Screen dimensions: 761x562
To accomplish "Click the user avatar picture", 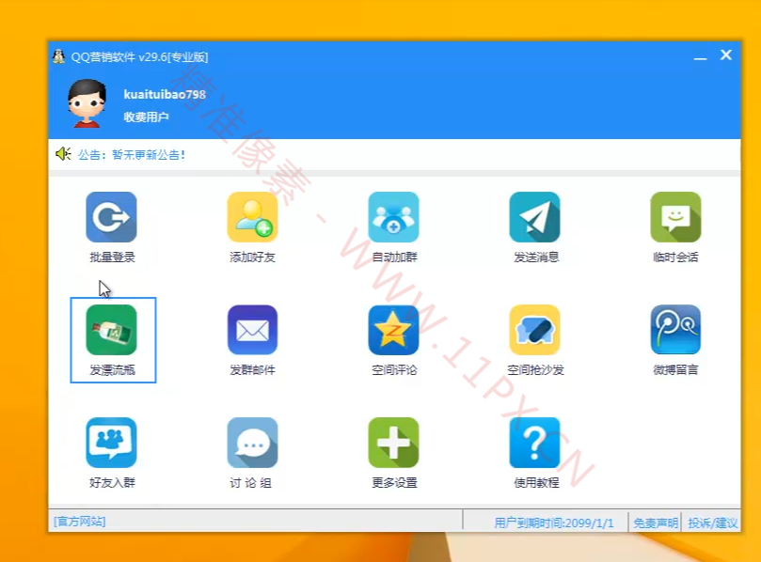I will click(87, 103).
